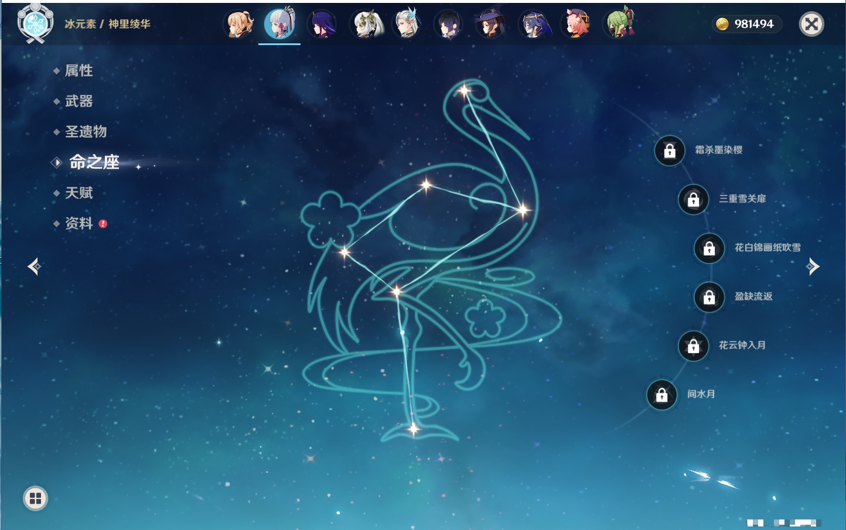Open the 圣遗物 artifacts page
This screenshot has height=530, width=846.
(86, 132)
